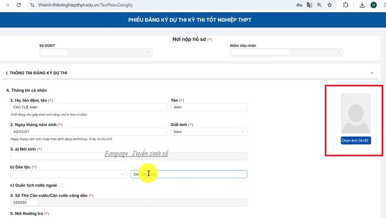The image size is (386, 218).
Task: Click the Tên field containing ANH
Action: click(209, 107)
